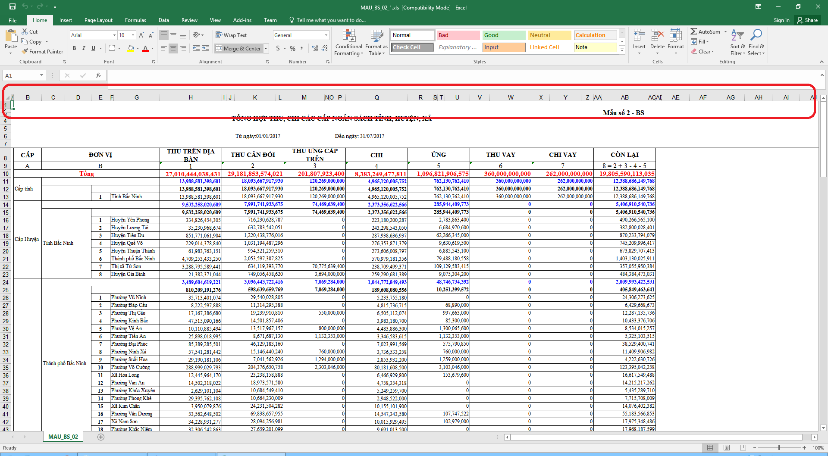
Task: Click the AutoSum sigma icon
Action: (x=693, y=31)
